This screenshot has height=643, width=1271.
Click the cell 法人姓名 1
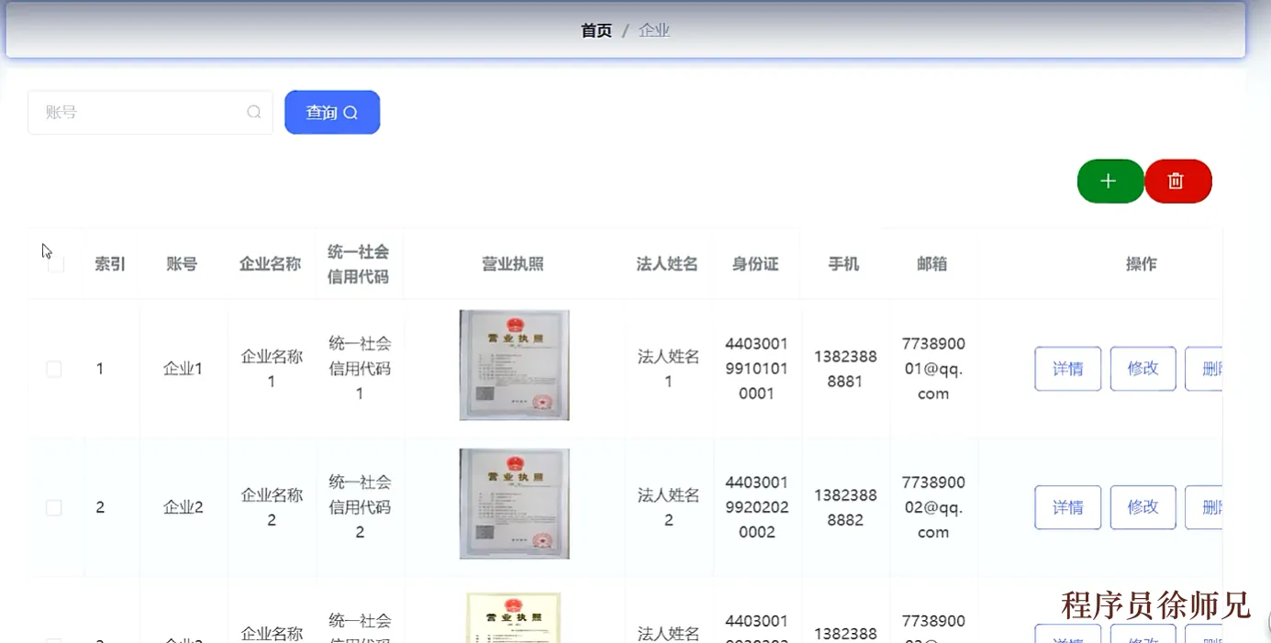click(x=669, y=369)
